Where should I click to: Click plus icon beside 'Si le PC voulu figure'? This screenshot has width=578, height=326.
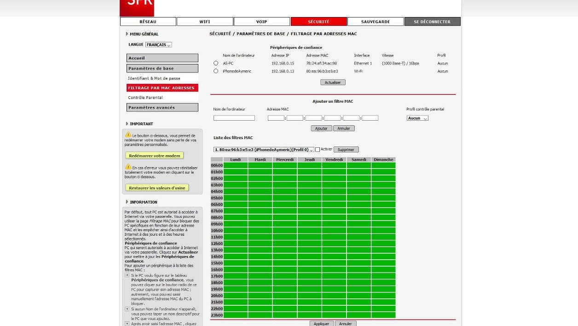click(127, 275)
